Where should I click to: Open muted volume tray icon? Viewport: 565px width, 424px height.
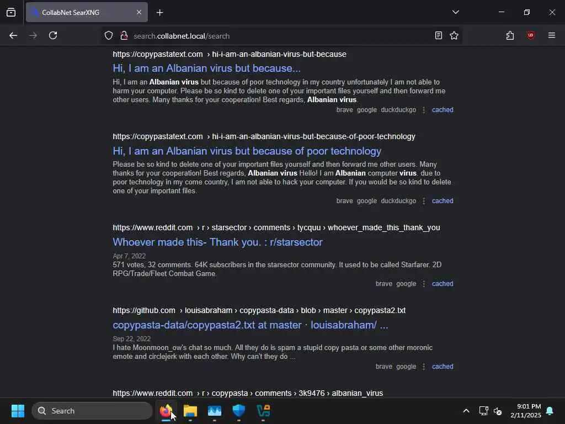click(498, 411)
